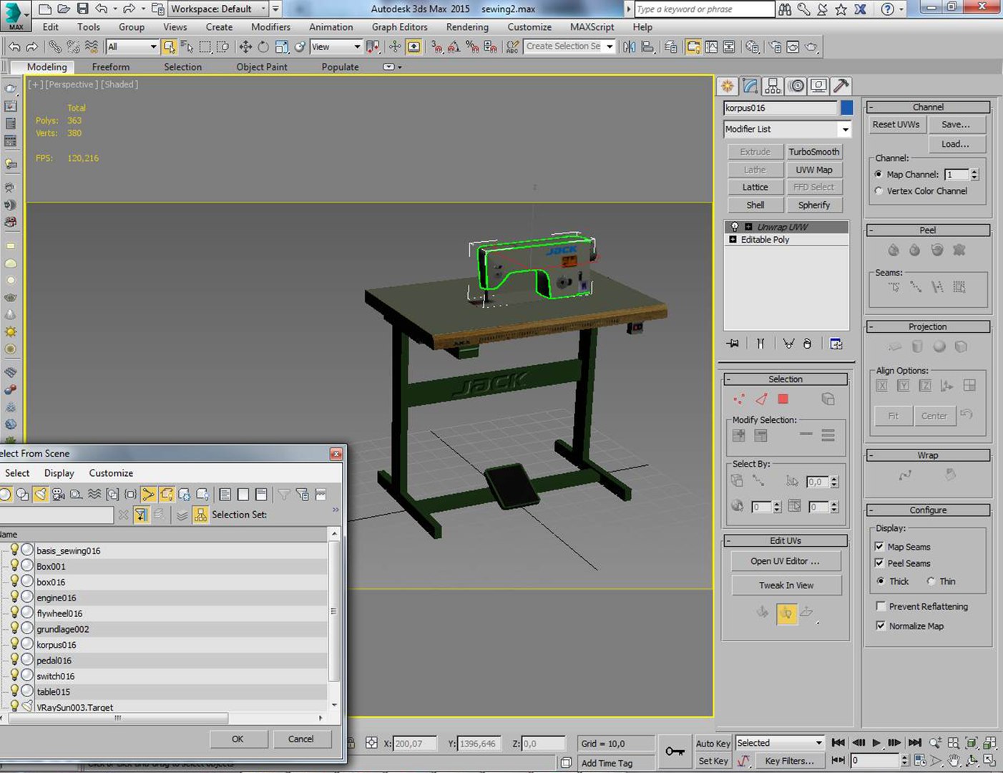Open the Modify command panel tab
The height and width of the screenshot is (773, 1003).
tap(750, 86)
